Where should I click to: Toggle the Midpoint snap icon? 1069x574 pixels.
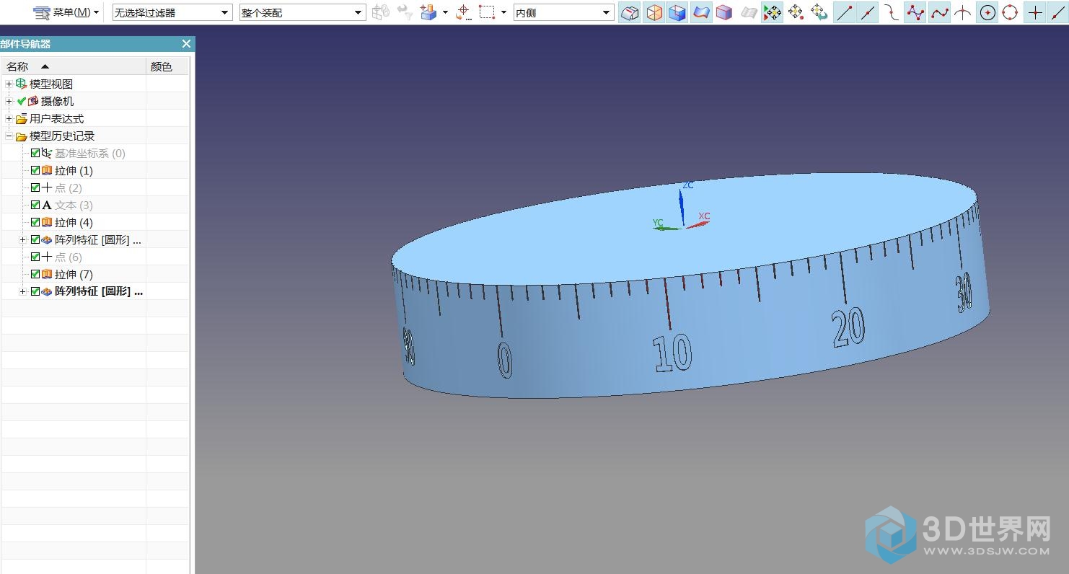868,12
